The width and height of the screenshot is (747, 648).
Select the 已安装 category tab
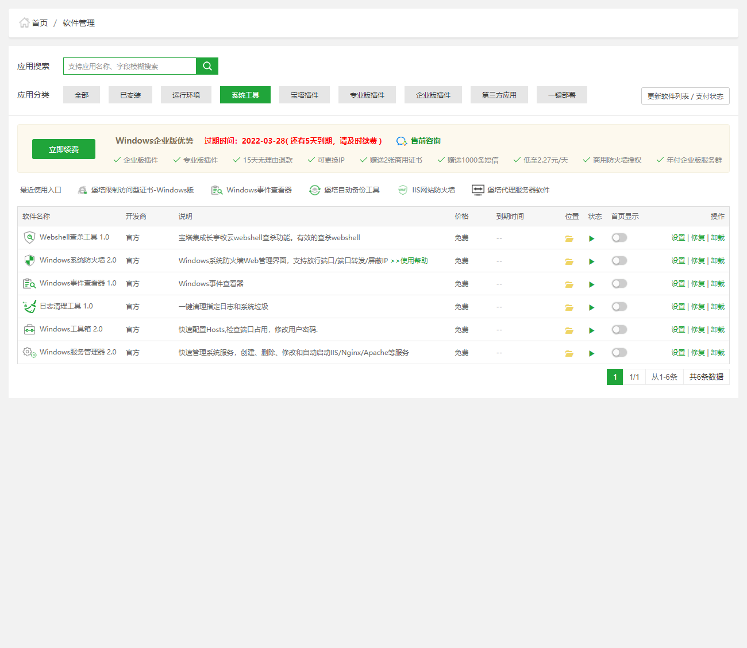[130, 95]
